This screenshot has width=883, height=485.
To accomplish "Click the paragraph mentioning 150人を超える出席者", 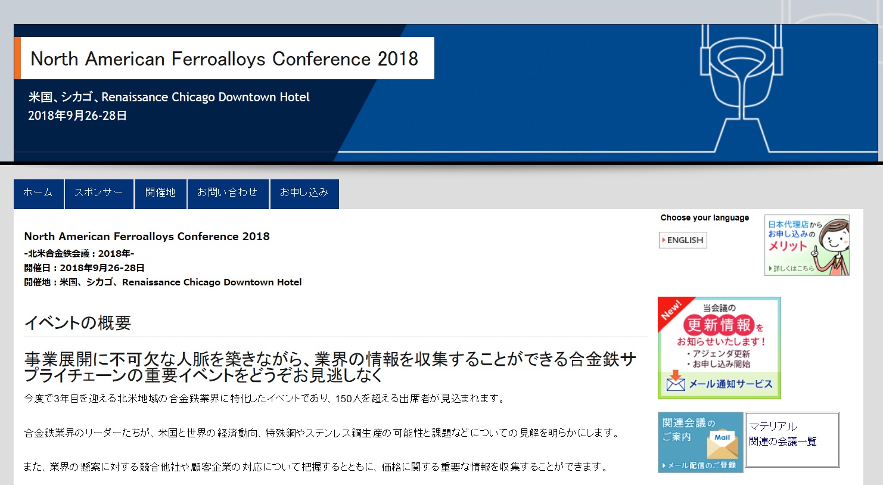I will 265,399.
